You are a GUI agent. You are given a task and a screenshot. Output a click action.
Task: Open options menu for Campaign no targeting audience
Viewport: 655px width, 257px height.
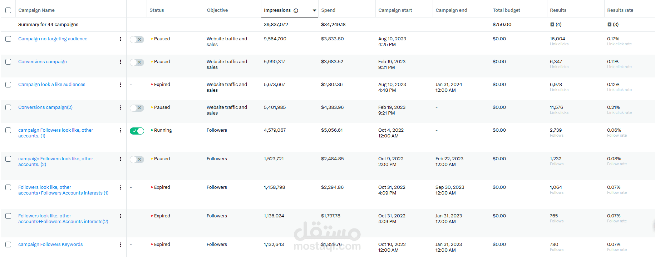click(120, 39)
